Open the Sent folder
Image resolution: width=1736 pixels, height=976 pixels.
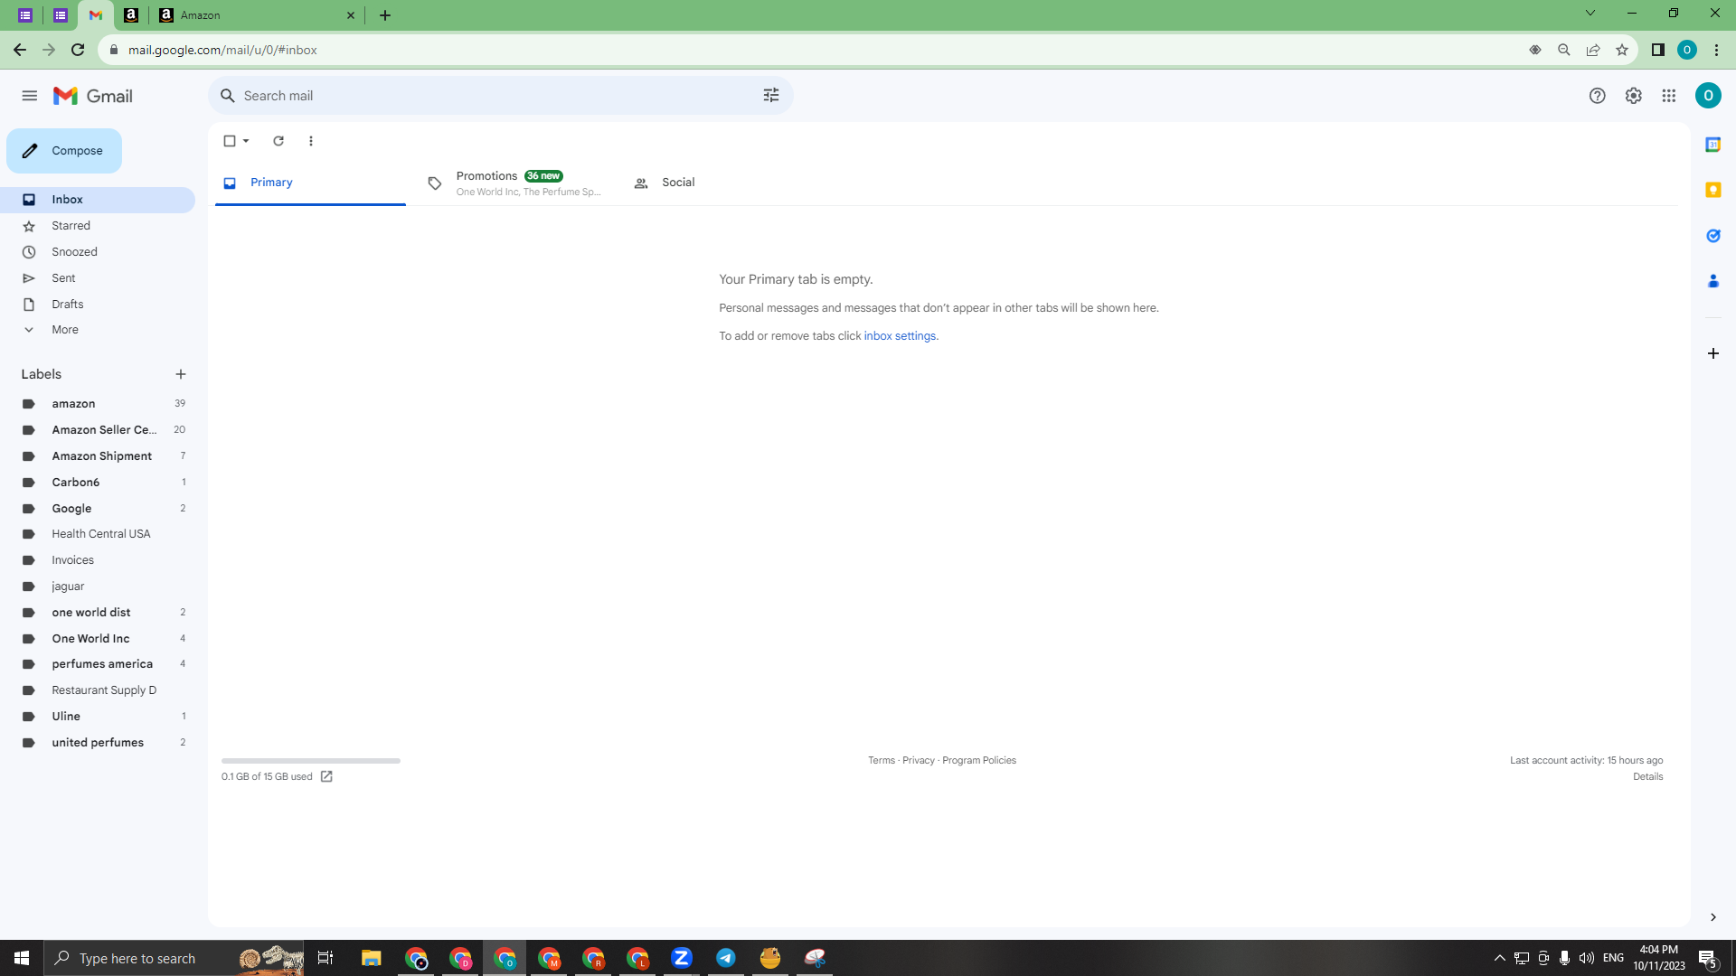(63, 278)
